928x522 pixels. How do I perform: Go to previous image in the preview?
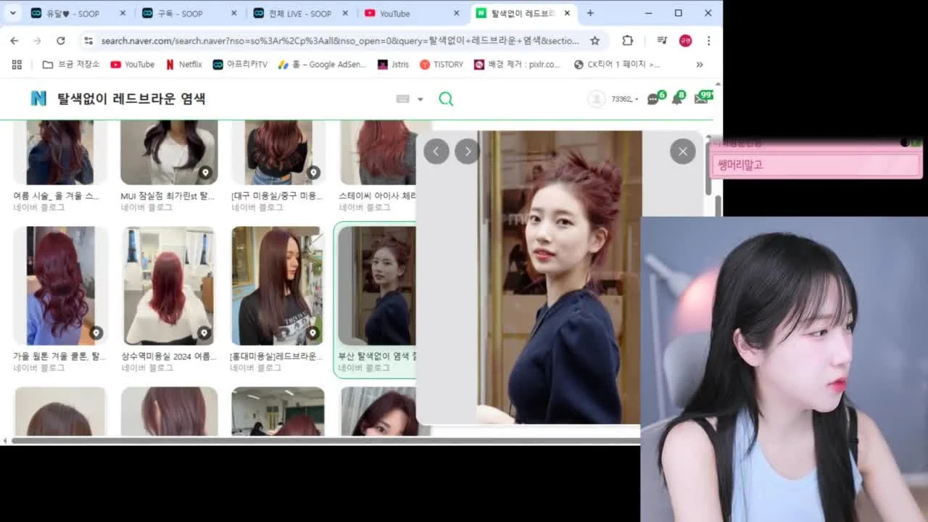click(x=436, y=152)
